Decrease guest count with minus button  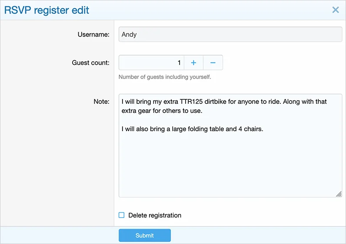213,63
